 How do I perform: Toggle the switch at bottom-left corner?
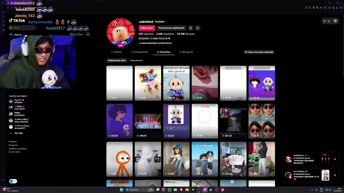[13, 181]
